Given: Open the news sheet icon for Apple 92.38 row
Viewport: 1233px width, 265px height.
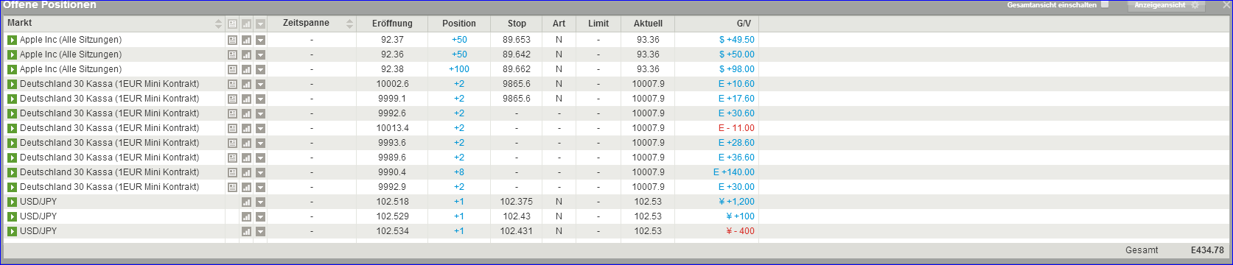Looking at the screenshot, I should coord(232,69).
